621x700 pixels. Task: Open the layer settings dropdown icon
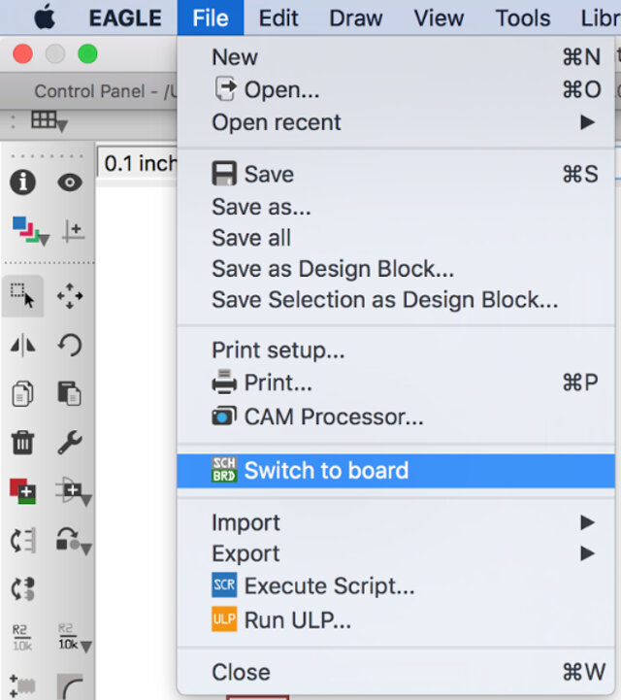pos(23,229)
